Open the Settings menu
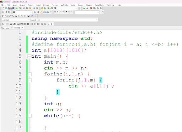This screenshot has height=132, width=182. click(x=111, y=5)
